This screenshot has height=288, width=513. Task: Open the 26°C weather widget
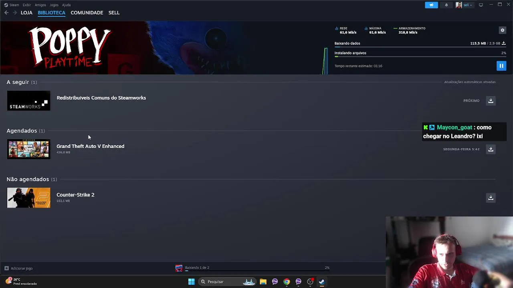(21, 282)
